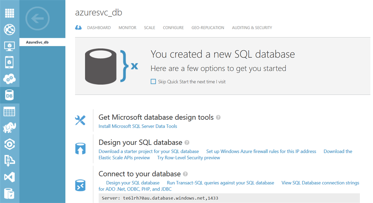Select SQL Databases DB icon
The width and height of the screenshot is (373, 203).
coord(9,95)
